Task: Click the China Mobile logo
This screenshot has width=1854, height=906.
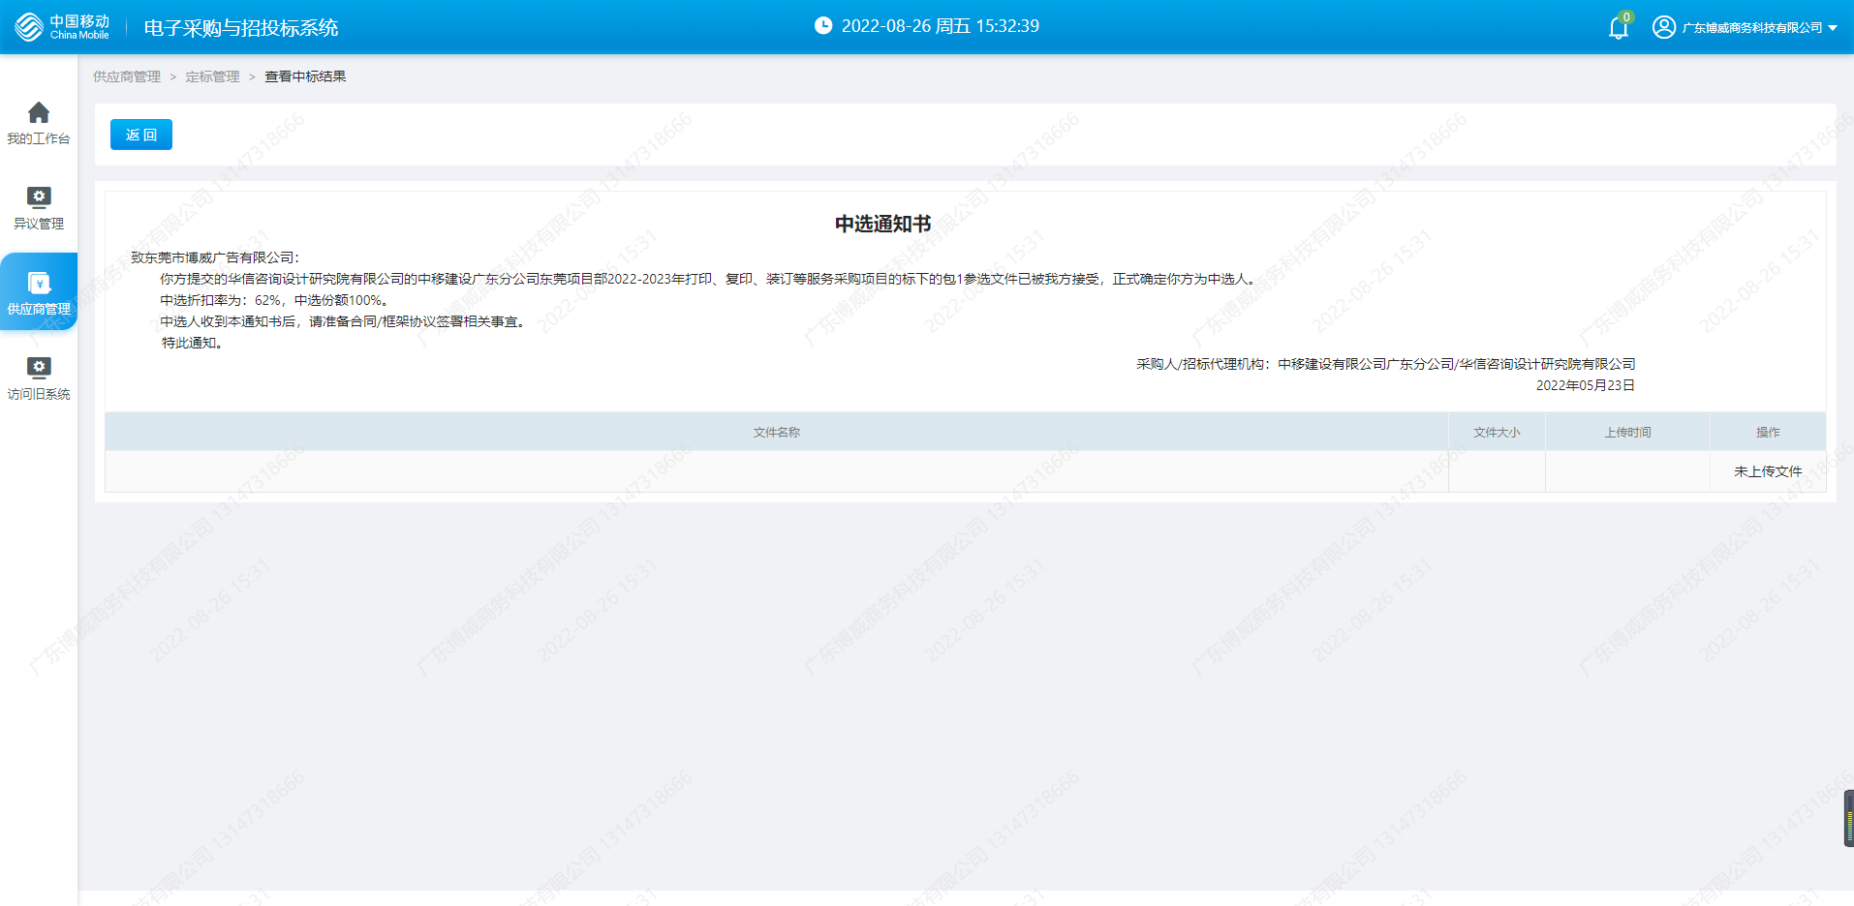Action: pyautogui.click(x=62, y=27)
